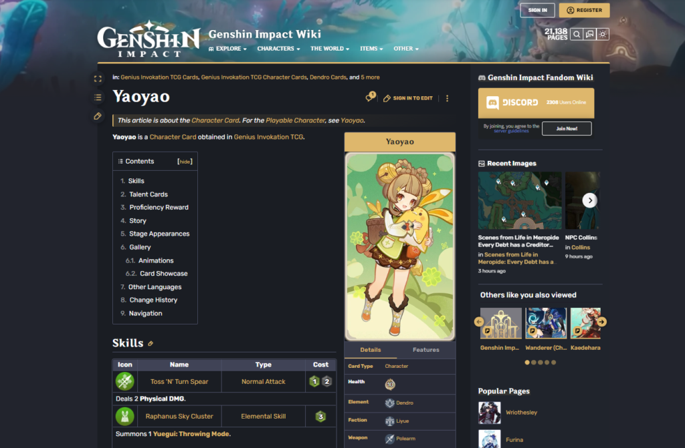Expand the Characters menu
The height and width of the screenshot is (448, 685).
coord(278,49)
